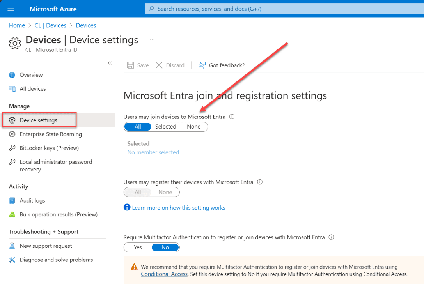This screenshot has width=424, height=288.
Task: Click the Discard X icon
Action: pos(159,65)
